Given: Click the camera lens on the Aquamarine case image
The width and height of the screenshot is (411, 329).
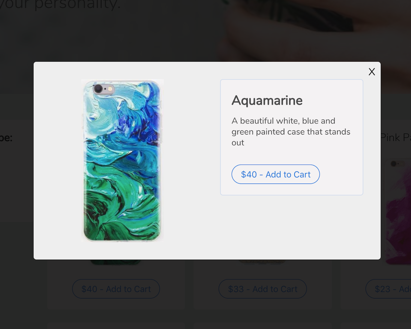Looking at the screenshot, I should point(98,89).
